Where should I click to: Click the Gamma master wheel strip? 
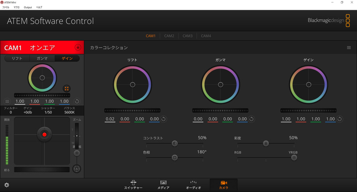pos(220,110)
